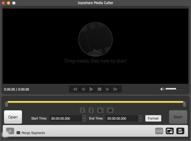This screenshot has width=191, height=141.
Task: Open a media file with Open button
Action: point(13,117)
